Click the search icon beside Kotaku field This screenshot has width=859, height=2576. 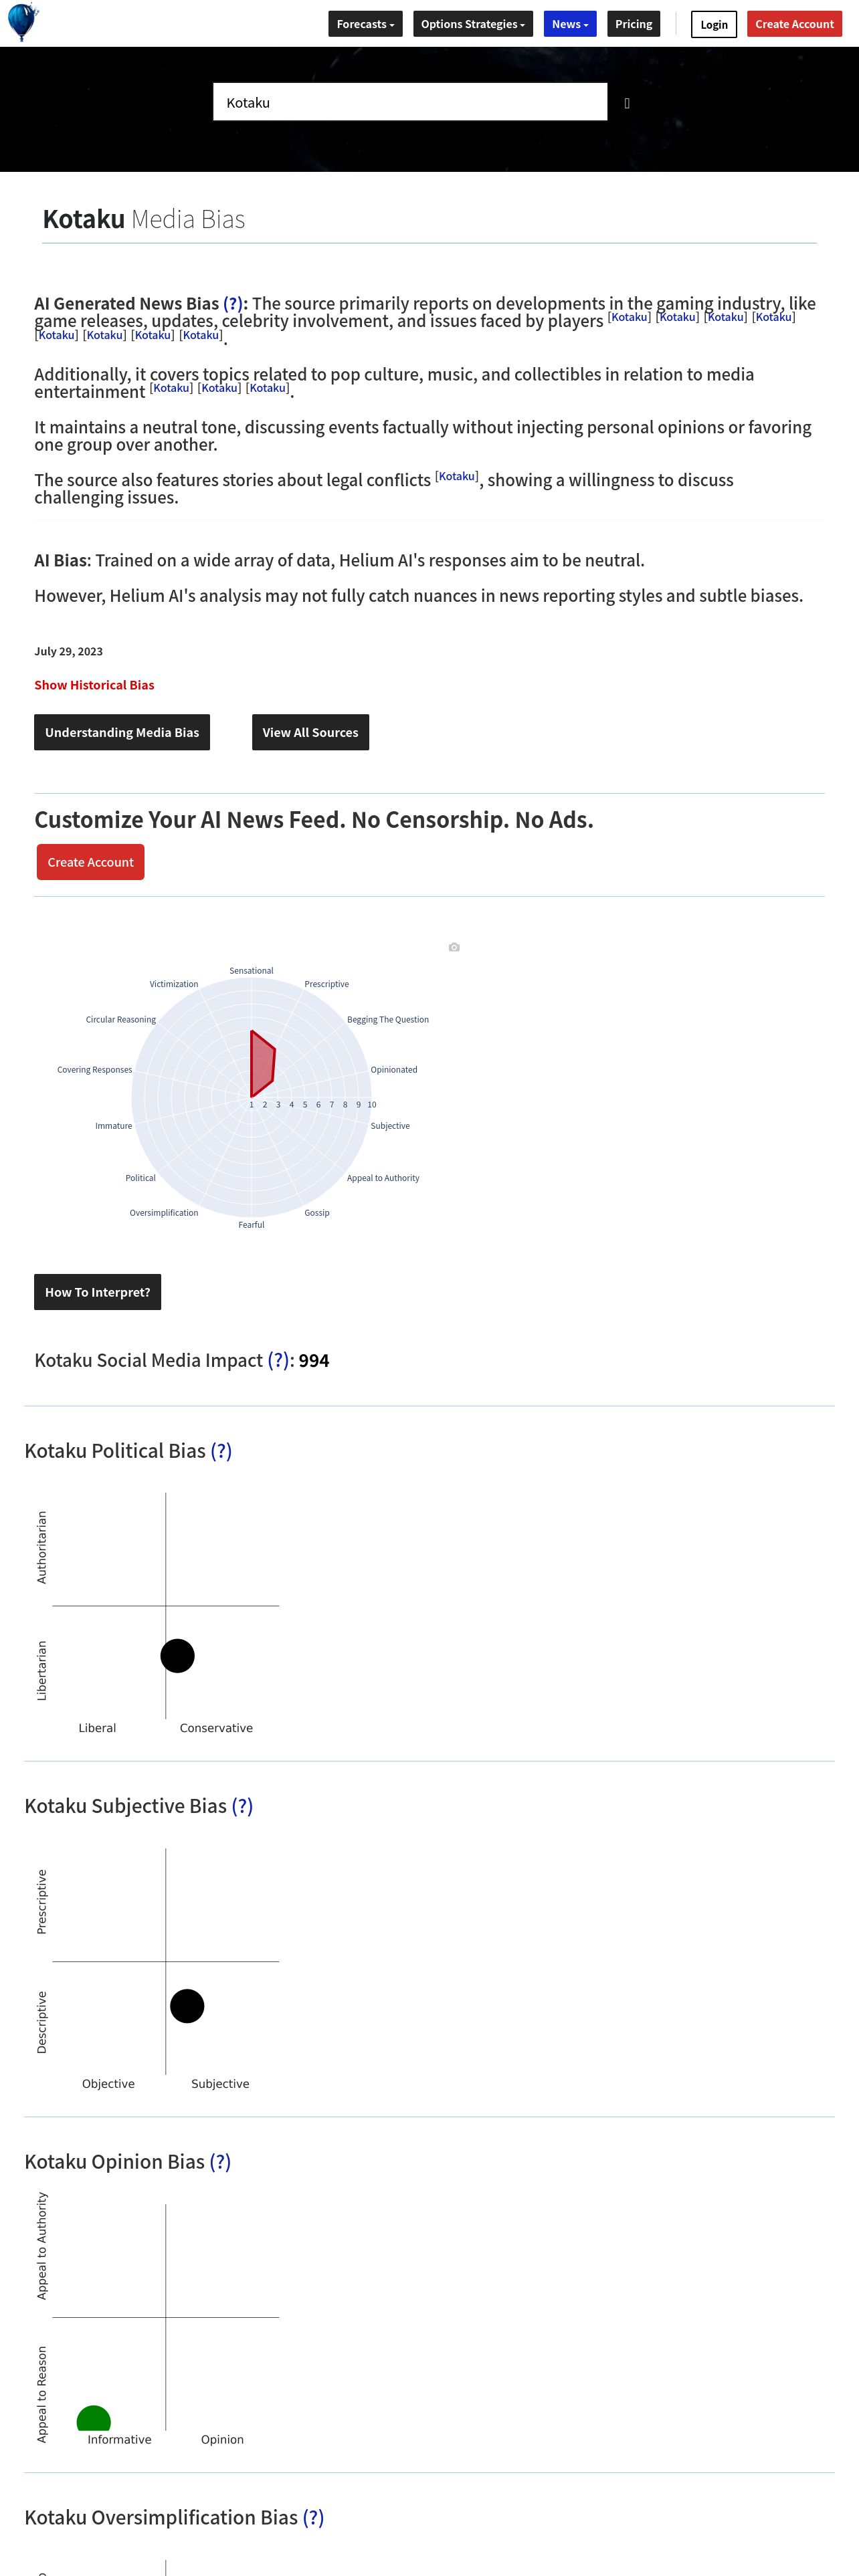pos(627,103)
